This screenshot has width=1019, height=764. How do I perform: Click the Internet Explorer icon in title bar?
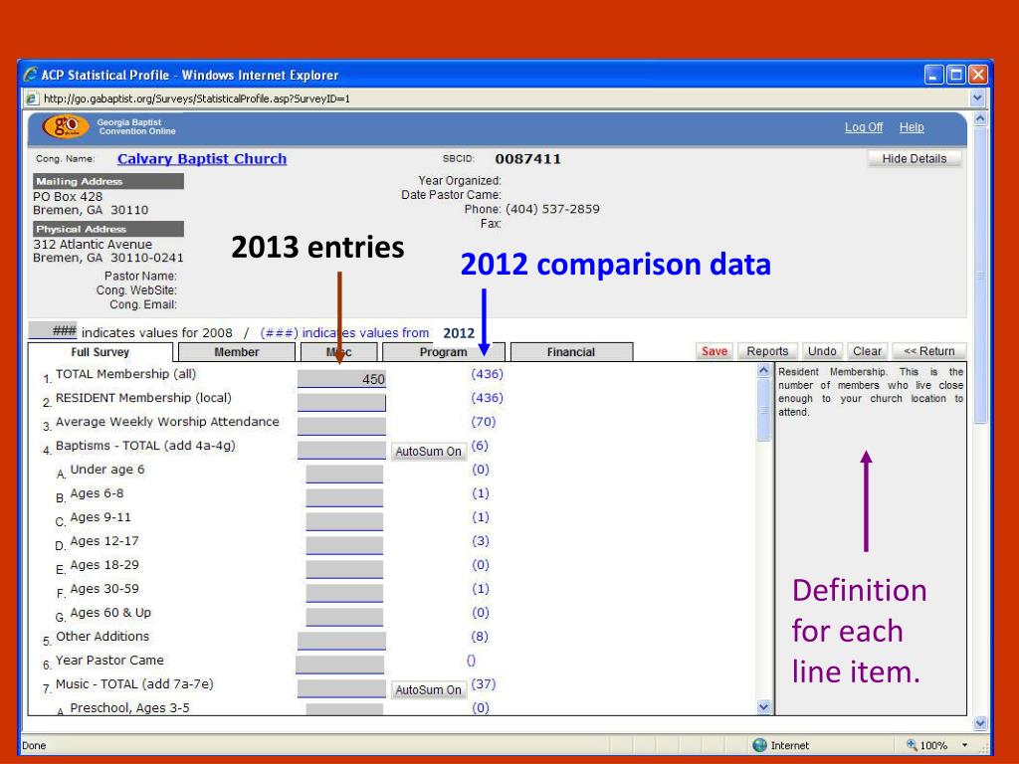(30, 74)
